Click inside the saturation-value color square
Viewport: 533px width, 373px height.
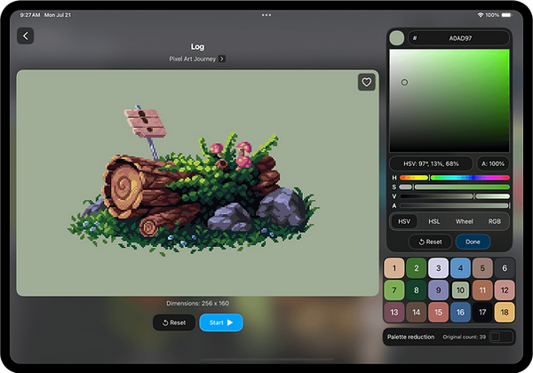[449, 100]
